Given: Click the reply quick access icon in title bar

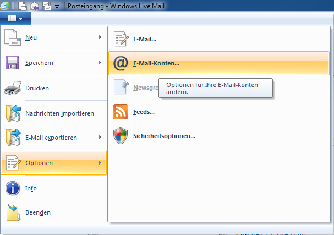Looking at the screenshot, I should [x=35, y=6].
